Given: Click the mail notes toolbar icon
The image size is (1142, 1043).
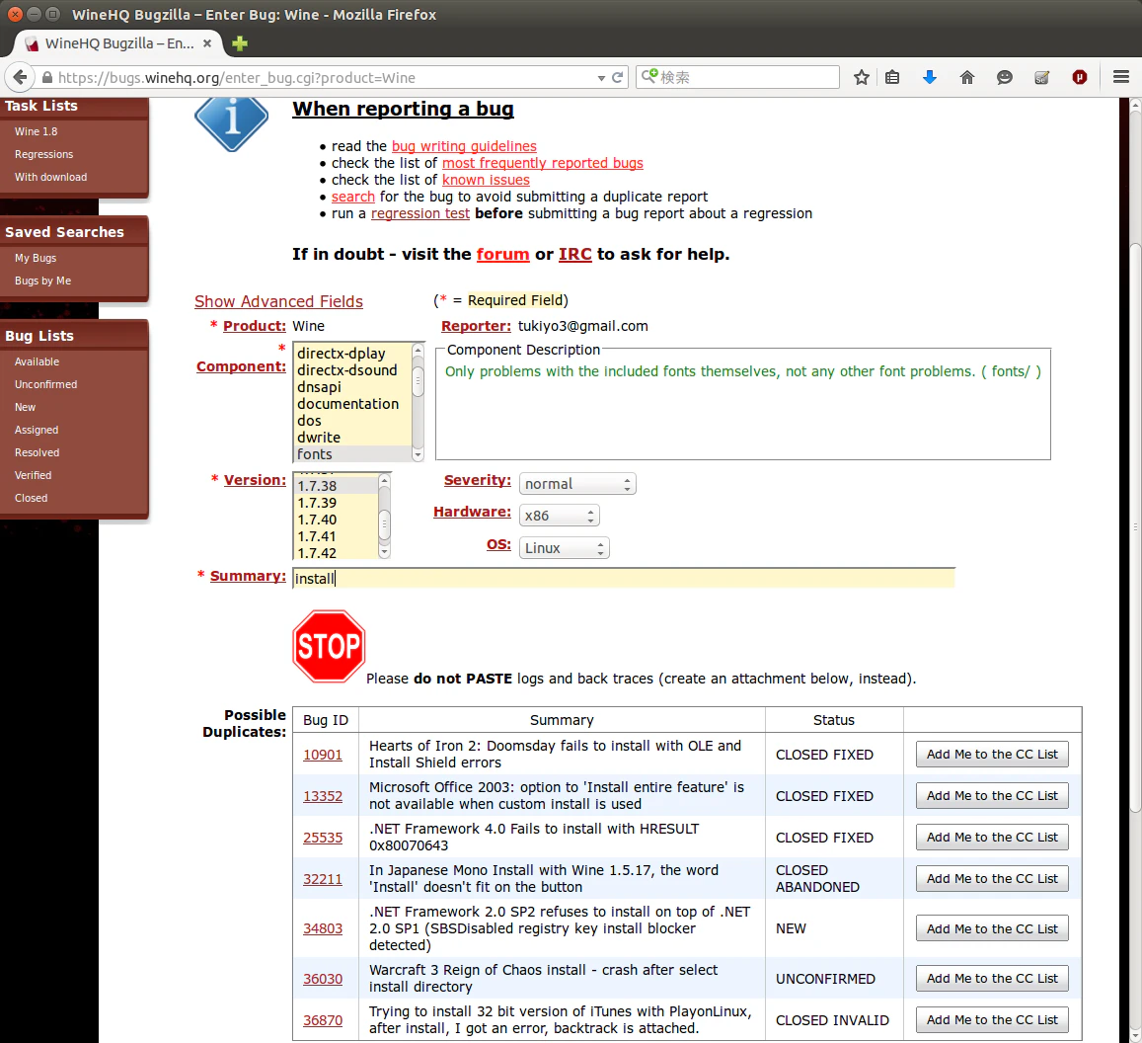Looking at the screenshot, I should pyautogui.click(x=1042, y=77).
